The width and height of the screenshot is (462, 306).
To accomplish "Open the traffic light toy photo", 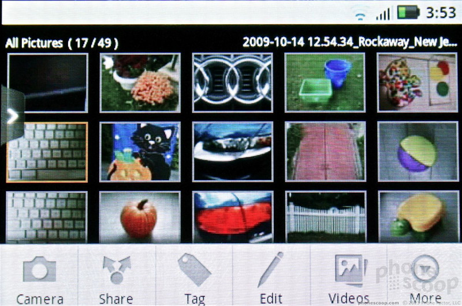I will pyautogui.click(x=417, y=82).
